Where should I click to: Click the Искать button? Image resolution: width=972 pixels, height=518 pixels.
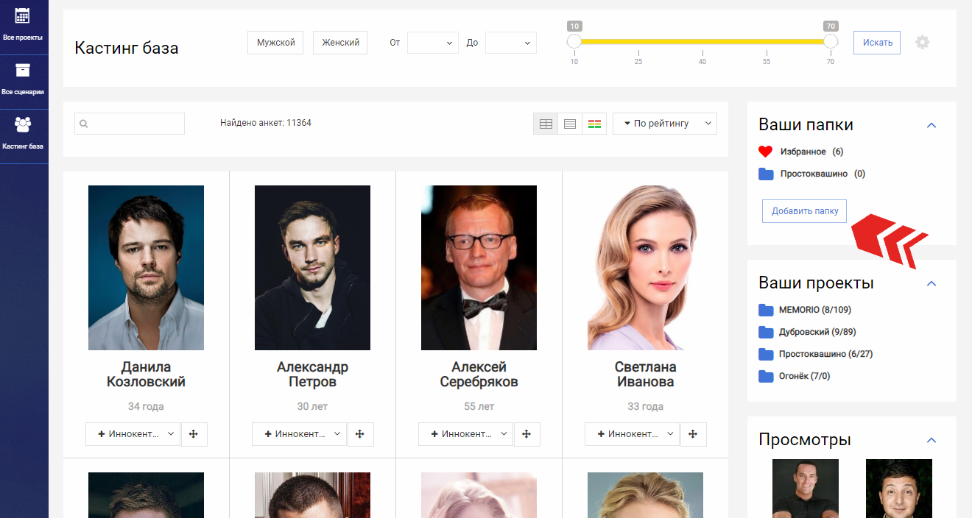coord(877,43)
